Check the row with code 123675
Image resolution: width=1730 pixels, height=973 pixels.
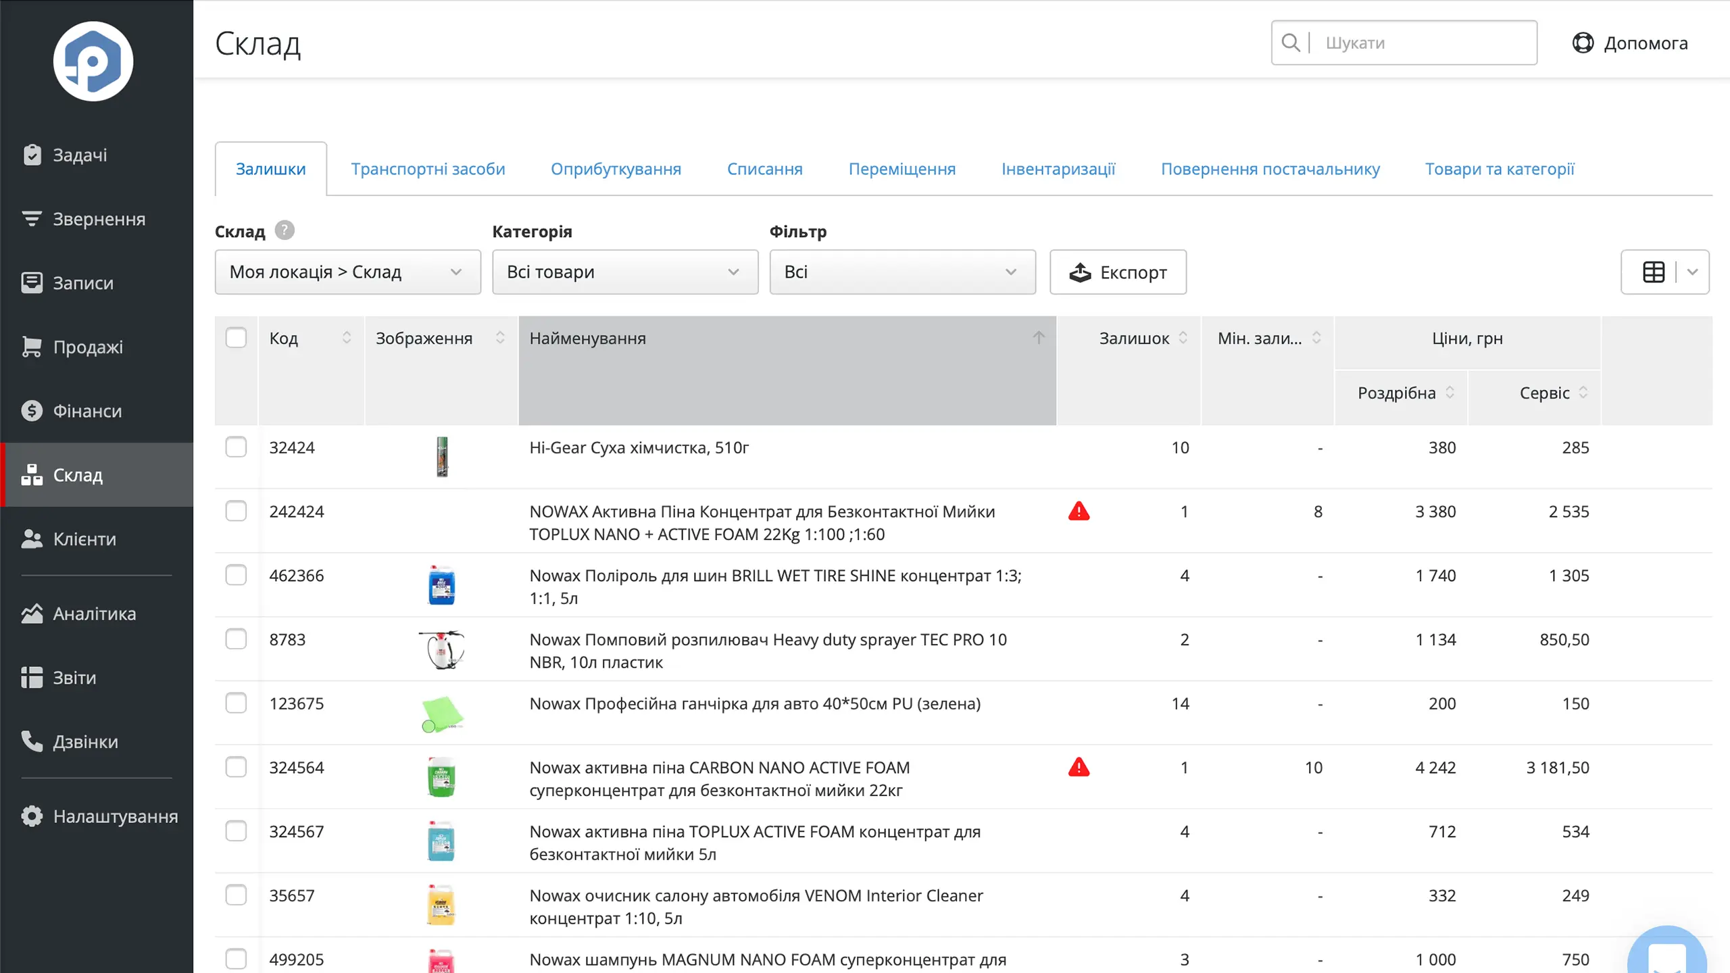(236, 703)
